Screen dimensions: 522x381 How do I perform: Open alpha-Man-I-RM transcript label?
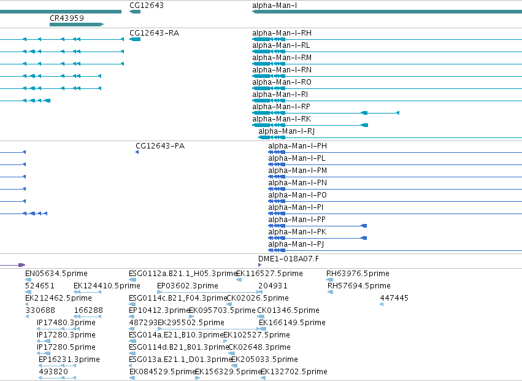[282, 58]
